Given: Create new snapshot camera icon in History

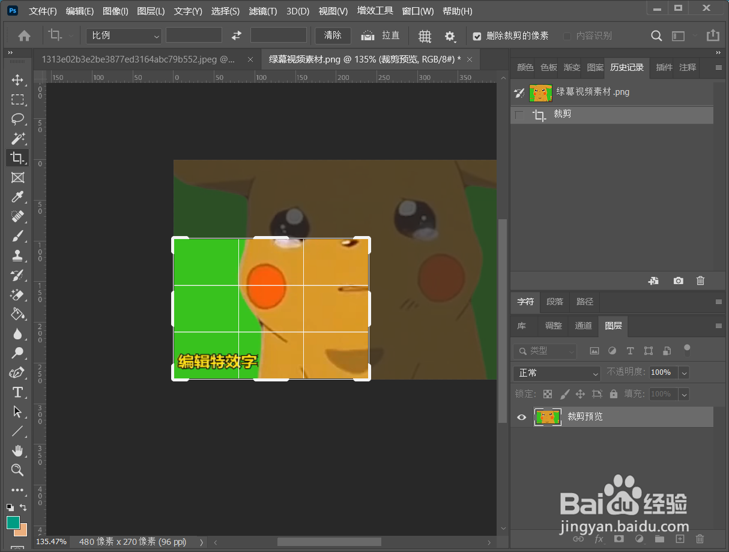Looking at the screenshot, I should (x=678, y=281).
